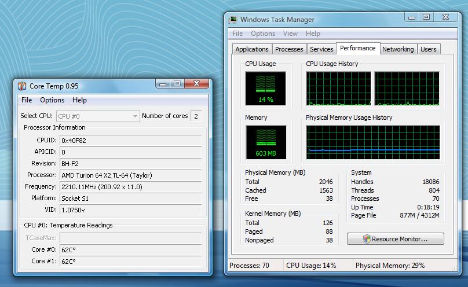Open Task Manager Options menu
The height and width of the screenshot is (287, 468).
coord(263,34)
